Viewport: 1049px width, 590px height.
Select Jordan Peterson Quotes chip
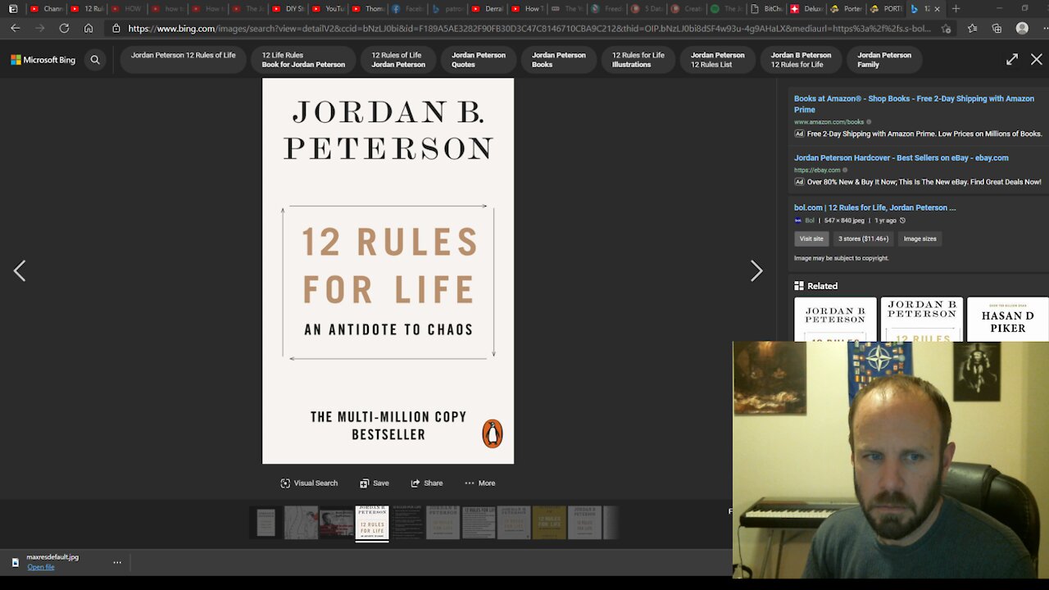479,60
